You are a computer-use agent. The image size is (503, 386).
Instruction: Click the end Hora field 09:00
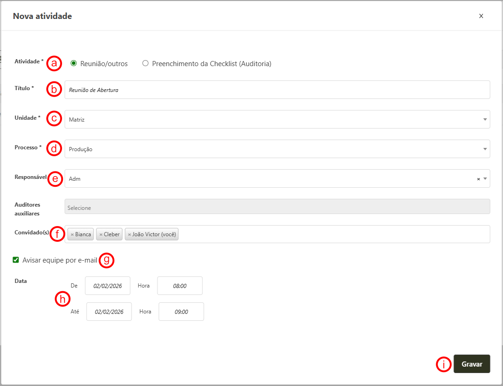[181, 312]
